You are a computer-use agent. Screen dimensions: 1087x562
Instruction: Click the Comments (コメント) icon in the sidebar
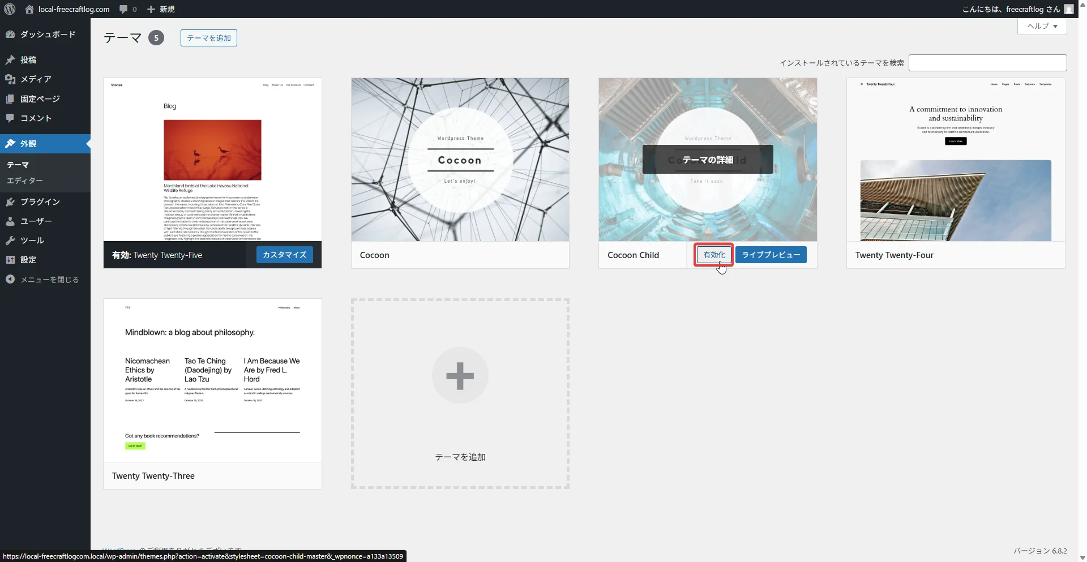coord(10,118)
